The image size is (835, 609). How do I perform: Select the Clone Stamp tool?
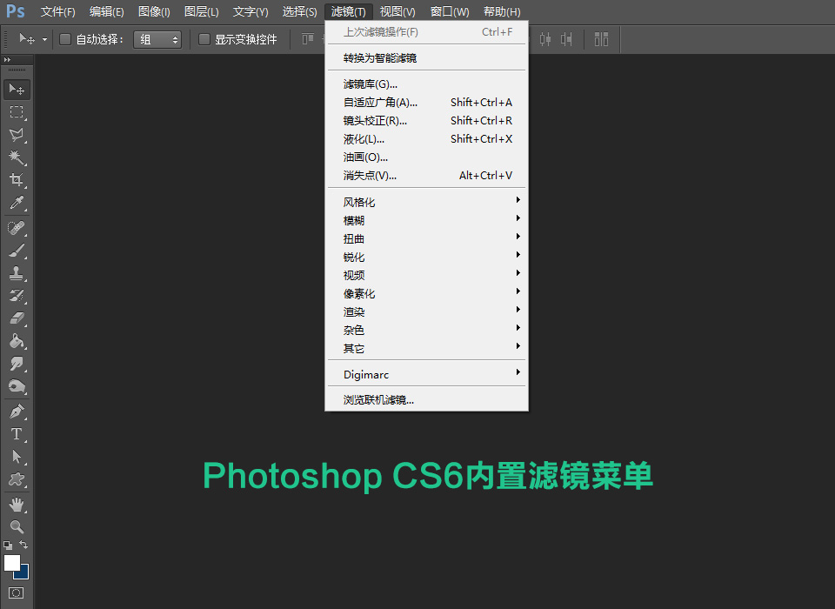click(x=18, y=272)
